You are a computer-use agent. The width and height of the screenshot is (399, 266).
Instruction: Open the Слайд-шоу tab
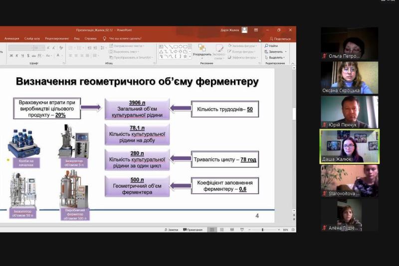coord(32,38)
